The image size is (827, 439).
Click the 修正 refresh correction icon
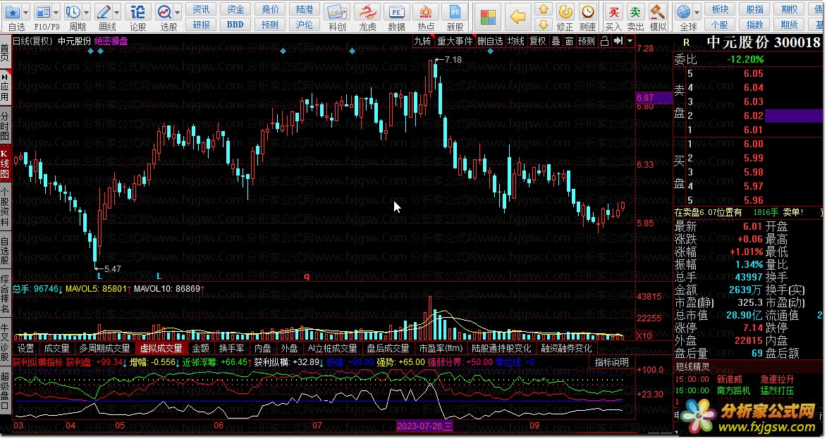(565, 11)
